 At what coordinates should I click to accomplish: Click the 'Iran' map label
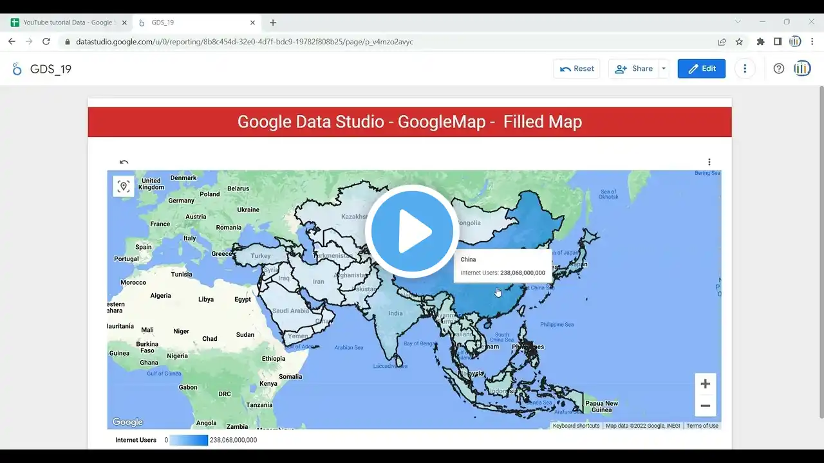point(318,282)
